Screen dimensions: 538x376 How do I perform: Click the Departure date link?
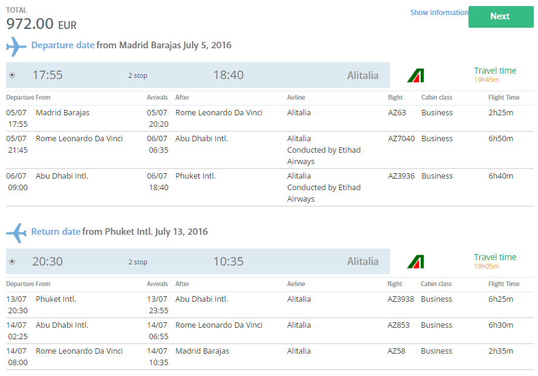coord(63,45)
